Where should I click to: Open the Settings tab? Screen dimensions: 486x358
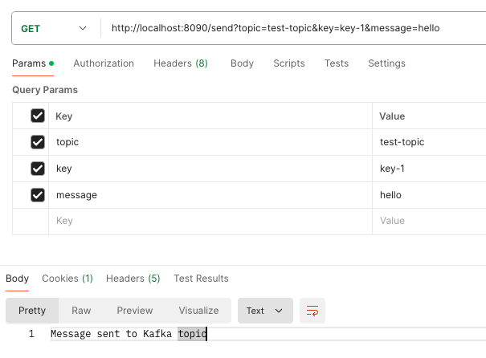click(x=386, y=63)
